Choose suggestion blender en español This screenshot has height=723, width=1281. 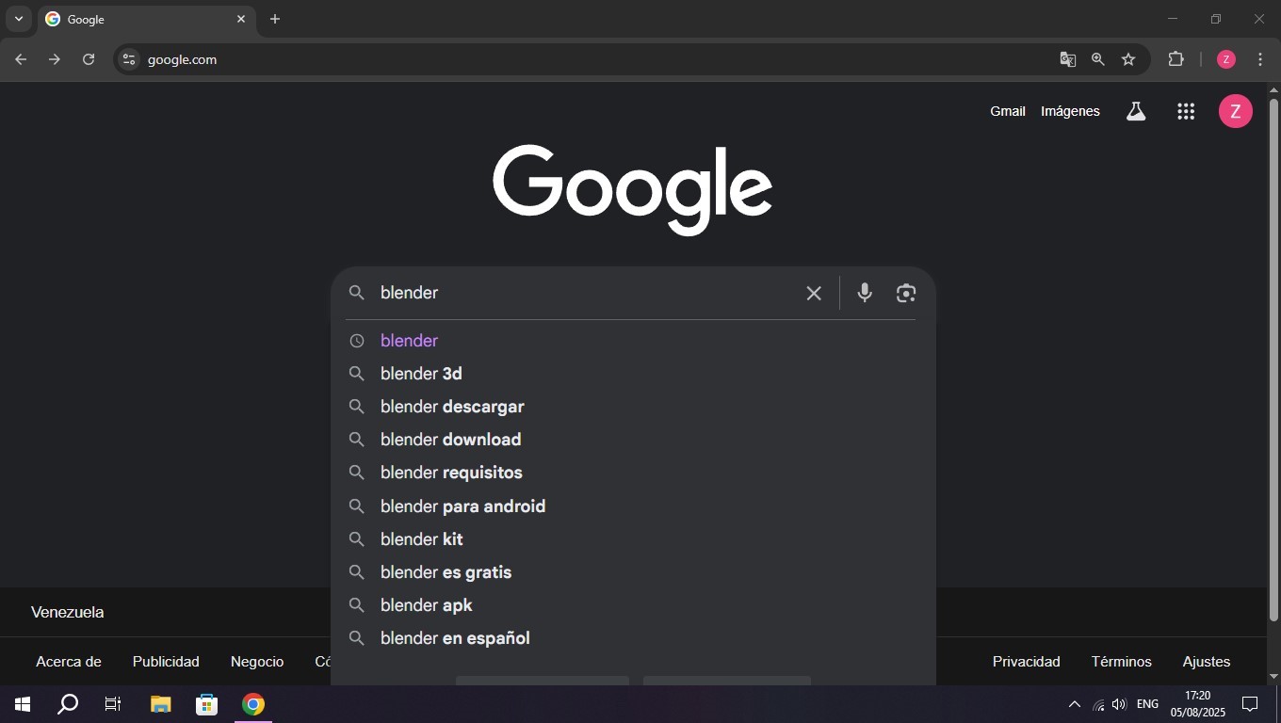[633, 638]
